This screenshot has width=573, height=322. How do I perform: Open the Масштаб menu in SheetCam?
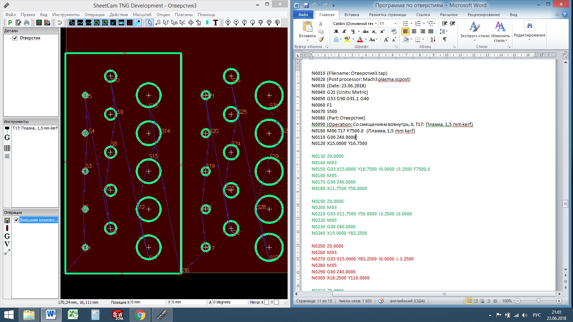tap(142, 15)
